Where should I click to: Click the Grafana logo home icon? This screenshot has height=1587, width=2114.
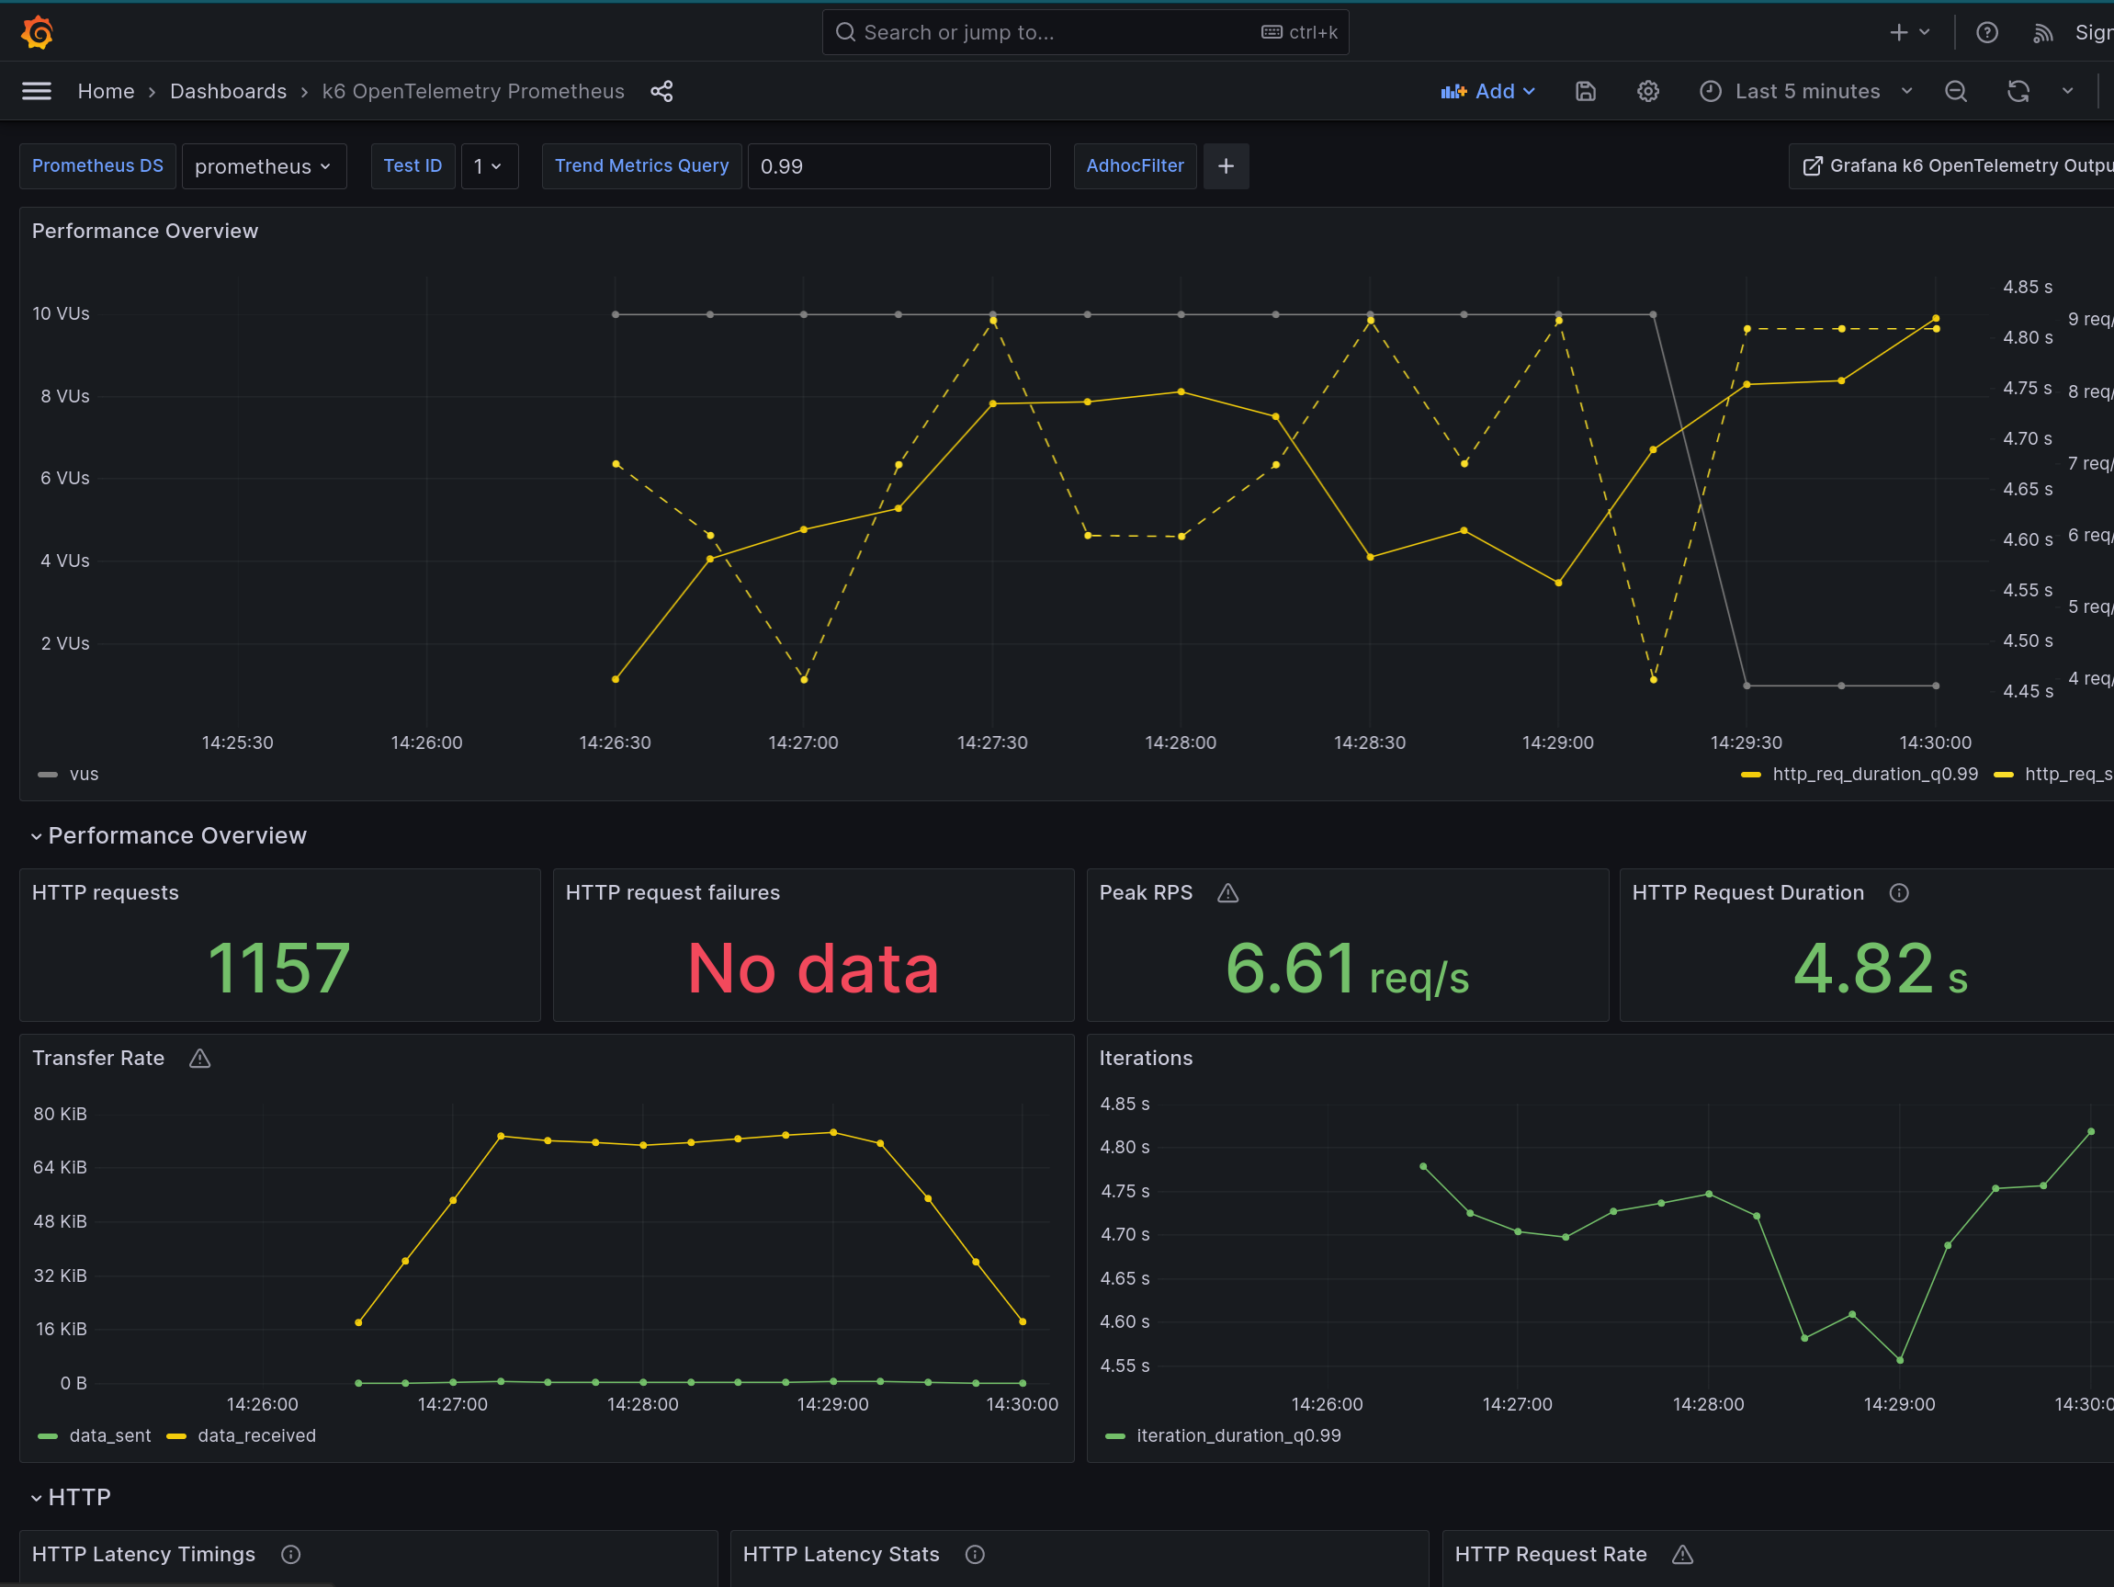click(38, 32)
